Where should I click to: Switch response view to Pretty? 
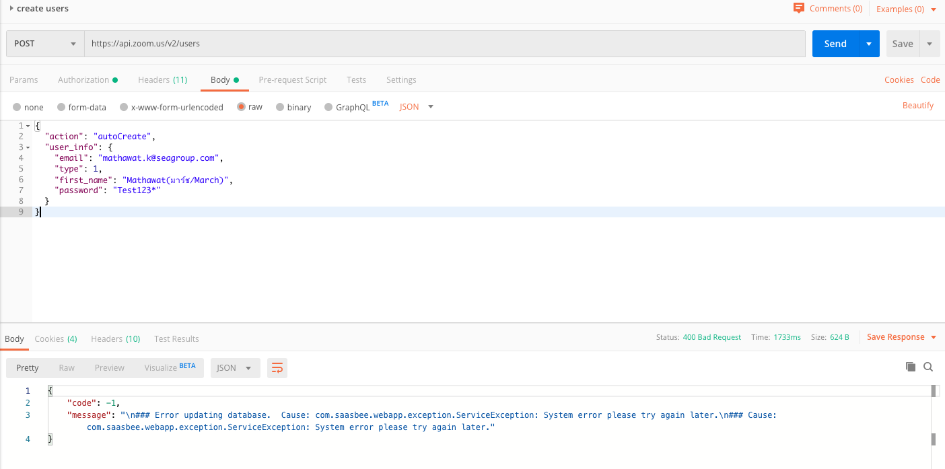coord(28,367)
